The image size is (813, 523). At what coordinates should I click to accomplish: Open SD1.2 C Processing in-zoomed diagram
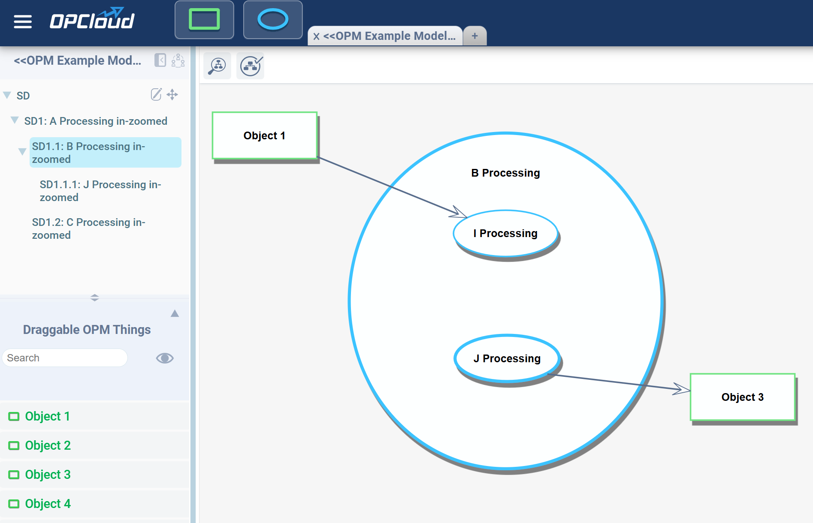88,228
